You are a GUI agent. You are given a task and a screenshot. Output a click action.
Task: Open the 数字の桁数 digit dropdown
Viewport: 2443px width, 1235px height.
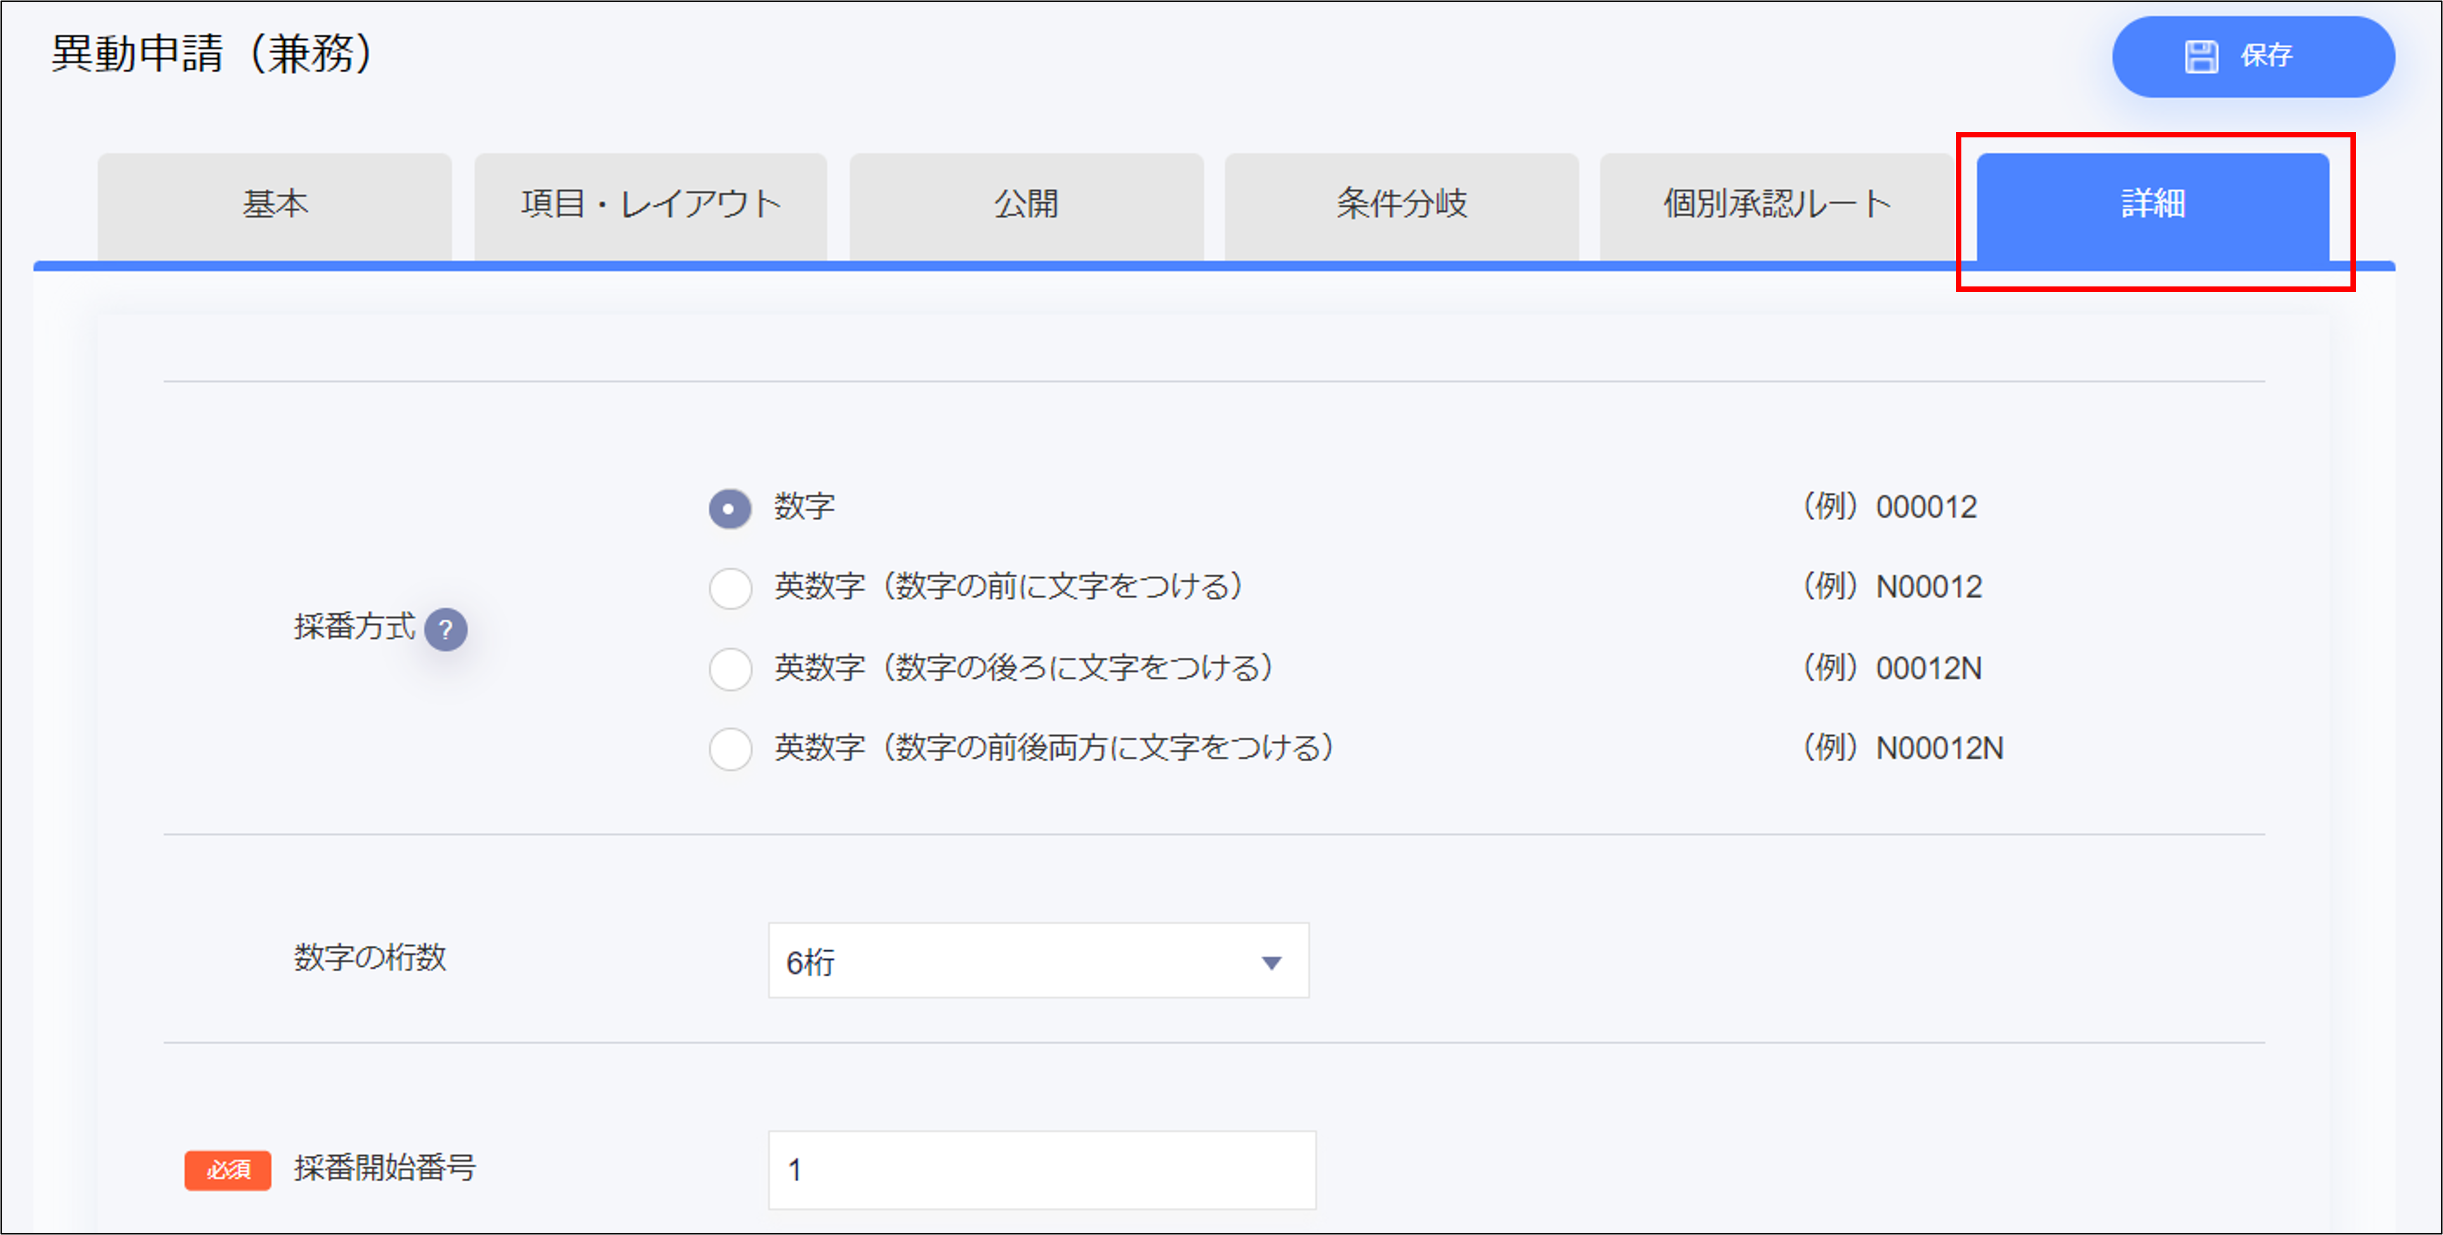point(1037,960)
